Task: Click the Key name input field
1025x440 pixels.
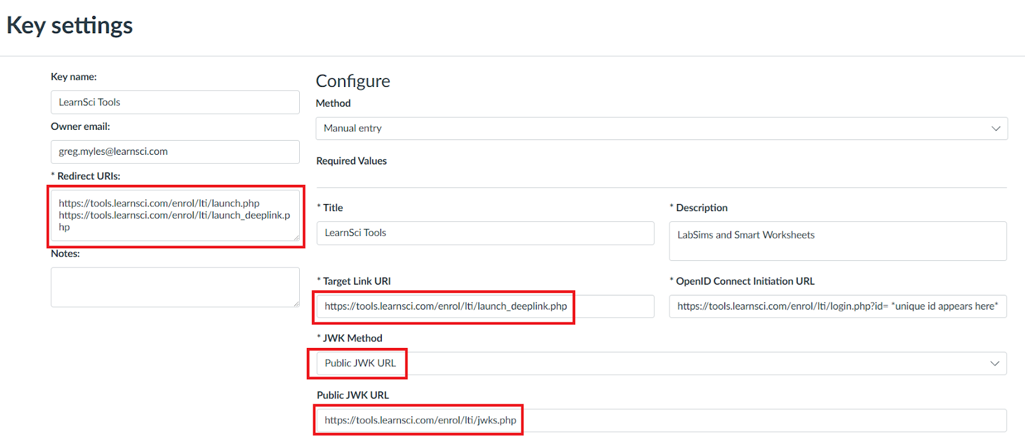Action: tap(175, 102)
